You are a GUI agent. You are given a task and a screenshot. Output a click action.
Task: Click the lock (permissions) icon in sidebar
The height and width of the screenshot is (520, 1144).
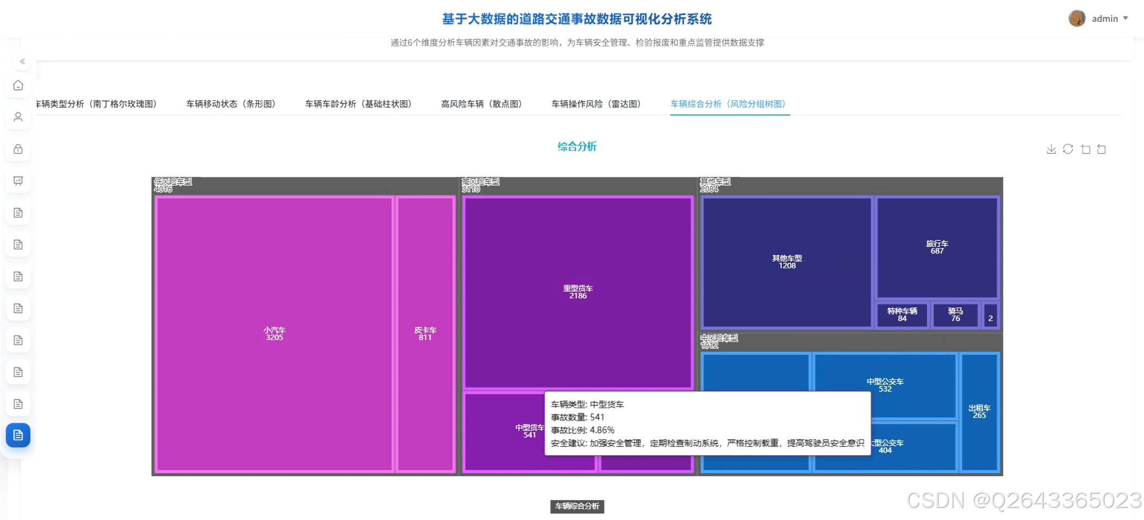coord(18,149)
